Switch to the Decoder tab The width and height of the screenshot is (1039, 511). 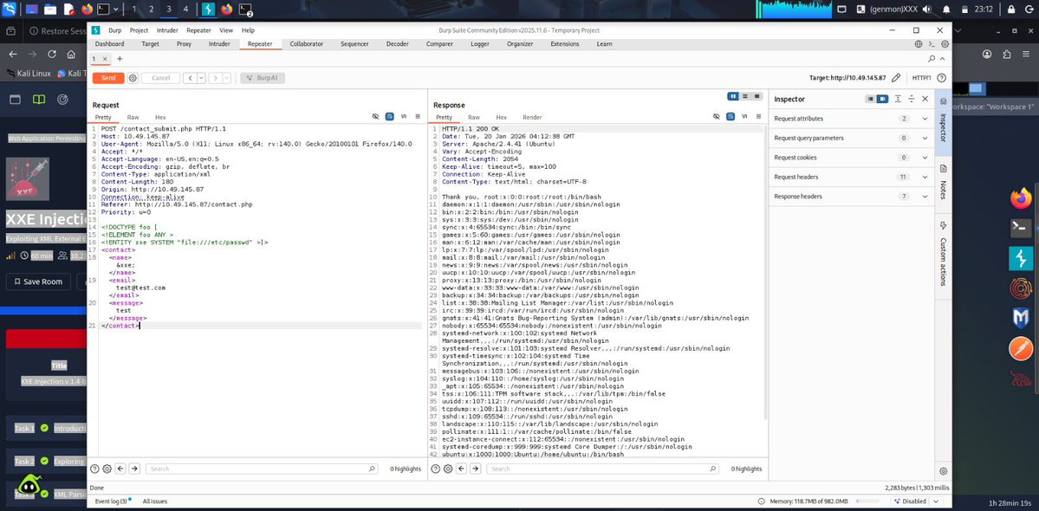click(x=397, y=43)
